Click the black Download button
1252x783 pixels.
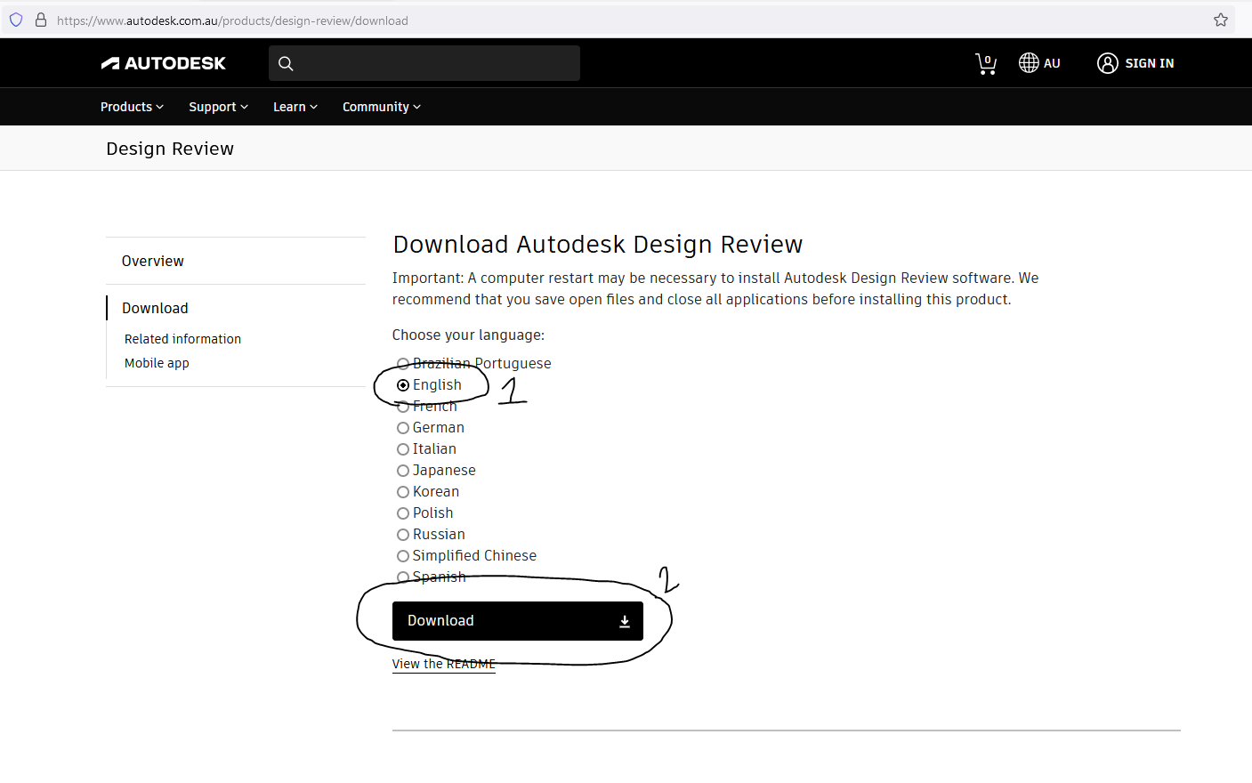click(x=518, y=621)
